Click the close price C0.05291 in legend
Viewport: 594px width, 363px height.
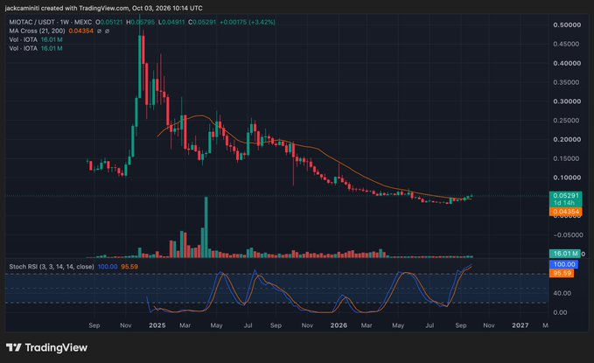click(x=202, y=23)
